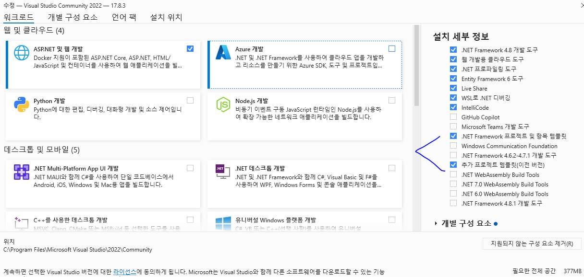Check the 유니버설 Windows 플랫폼 개발 box
Viewport: 584px width, 277px height.
click(x=392, y=219)
